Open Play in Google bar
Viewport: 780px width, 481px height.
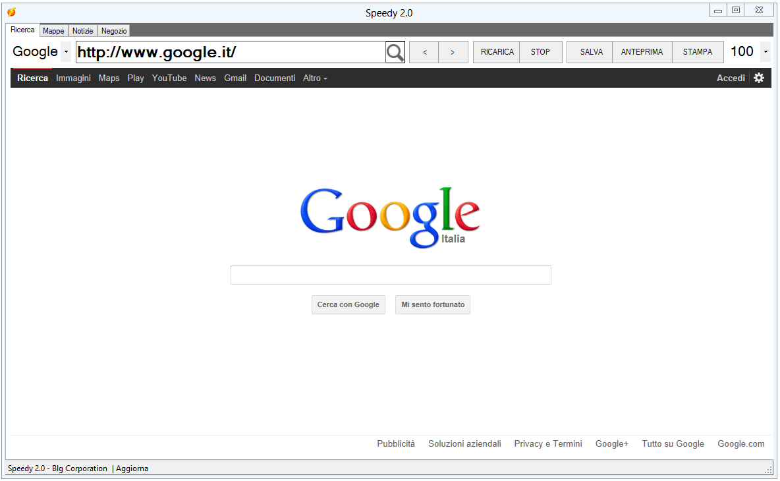click(x=135, y=78)
